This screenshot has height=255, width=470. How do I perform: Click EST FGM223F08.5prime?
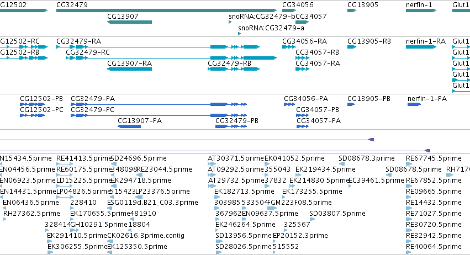[x=299, y=203]
